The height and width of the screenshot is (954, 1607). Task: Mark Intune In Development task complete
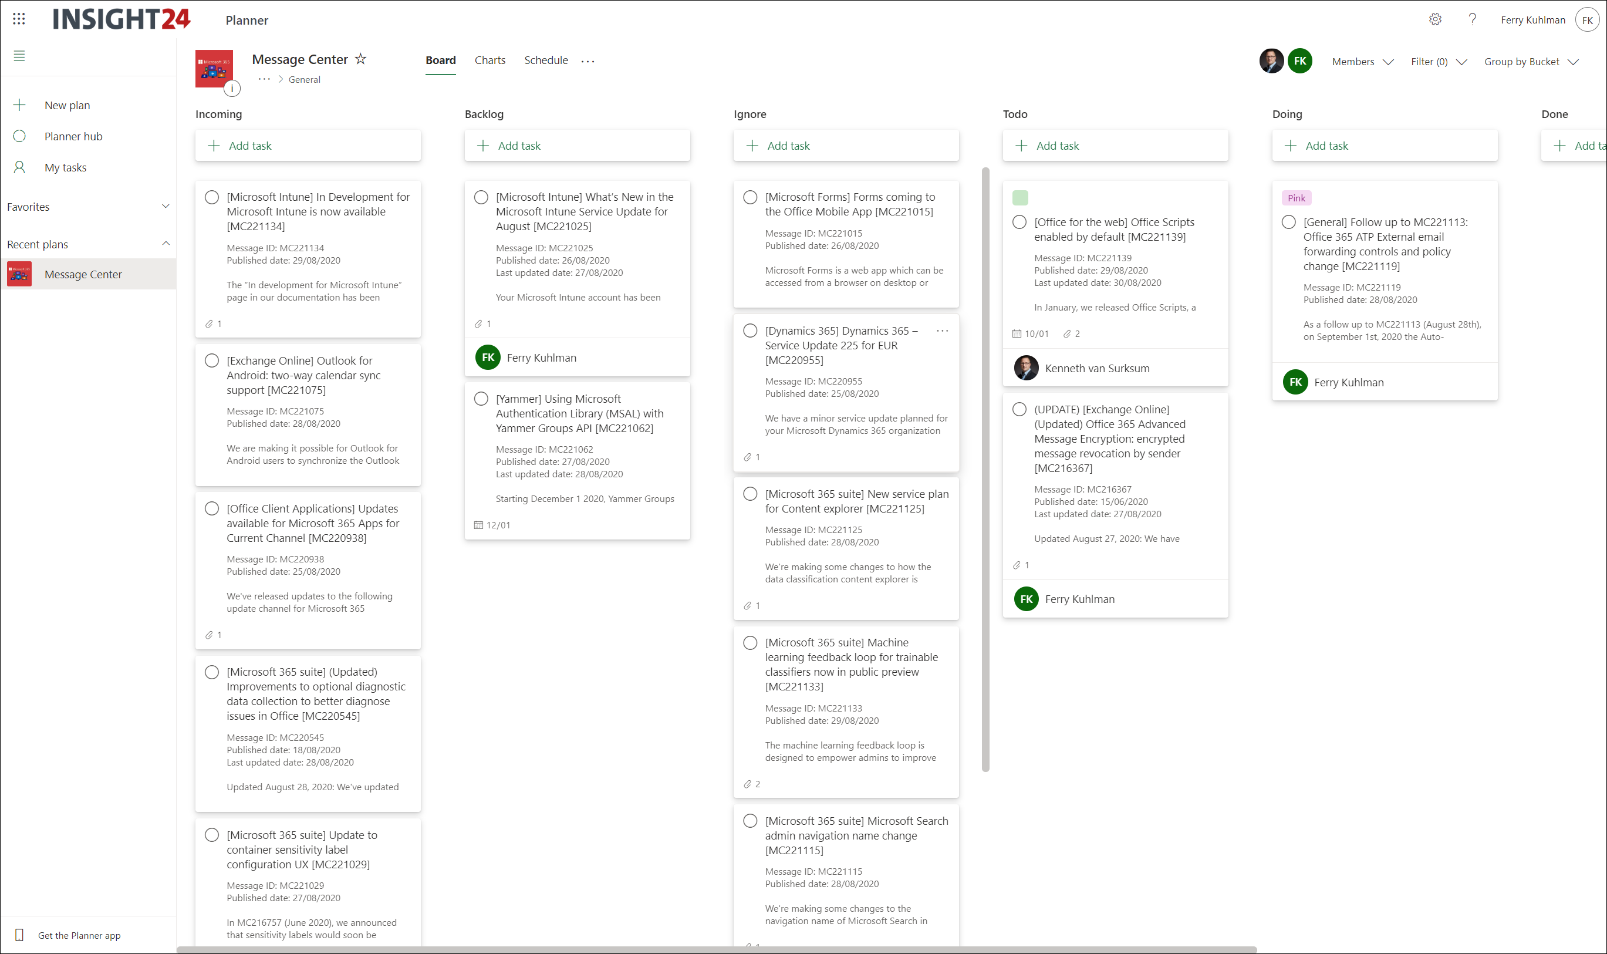[x=211, y=197]
